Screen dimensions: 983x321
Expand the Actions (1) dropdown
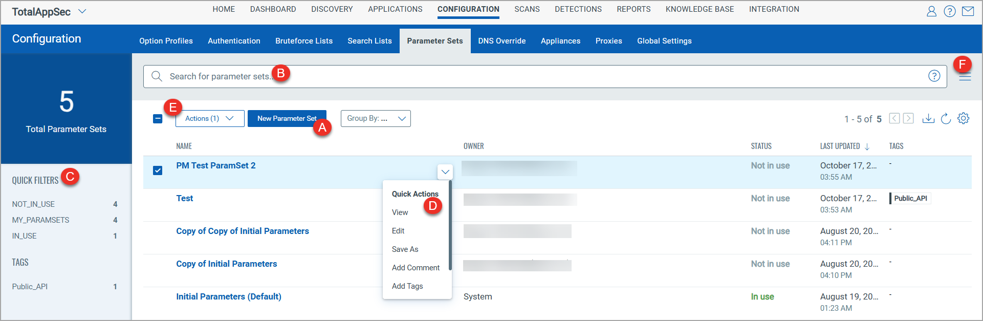pyautogui.click(x=210, y=119)
